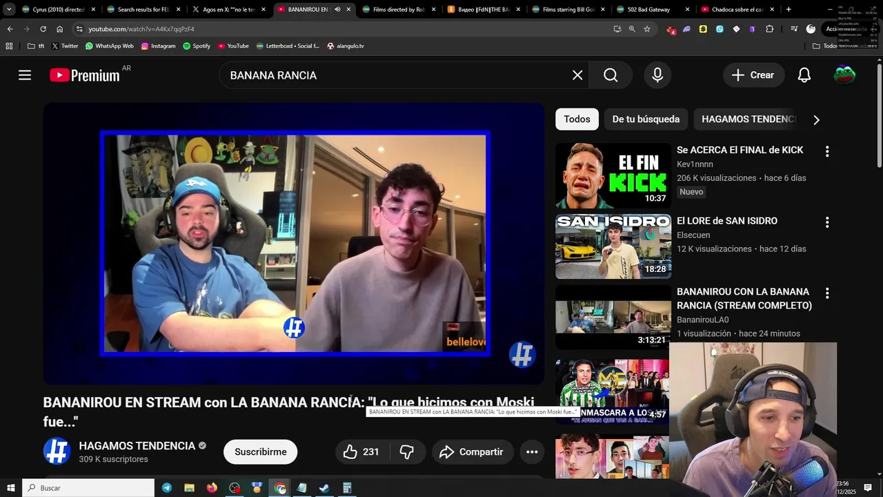Switch to 502 Bad Gateway tab
883x497 pixels.
[x=652, y=10]
